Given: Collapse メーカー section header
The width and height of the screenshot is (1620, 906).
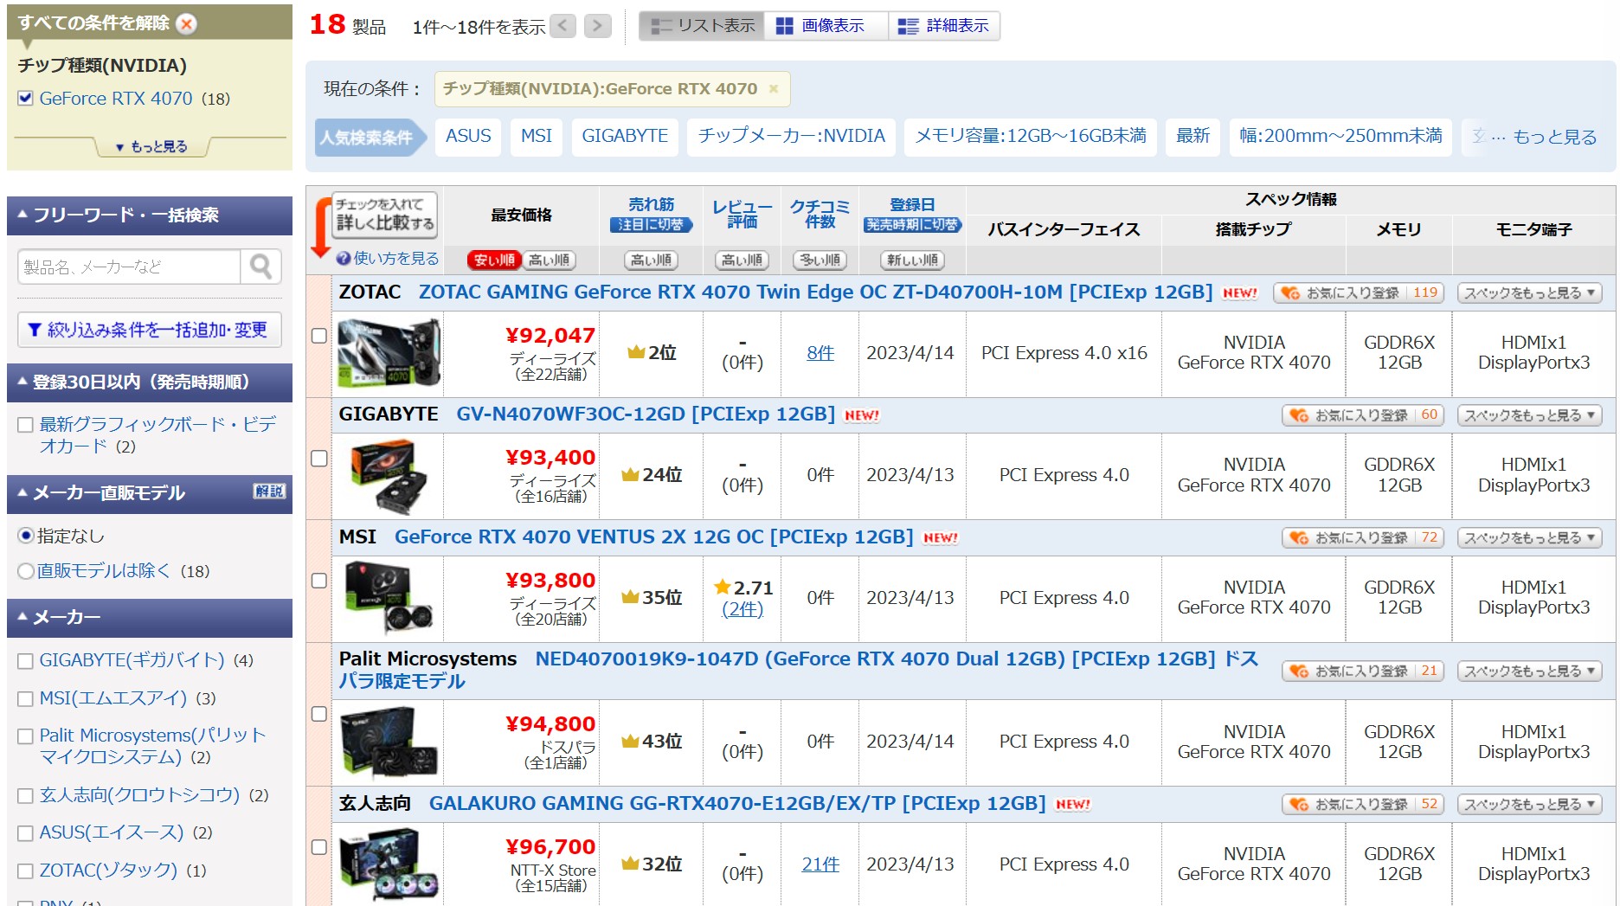Looking at the screenshot, I should [x=150, y=617].
